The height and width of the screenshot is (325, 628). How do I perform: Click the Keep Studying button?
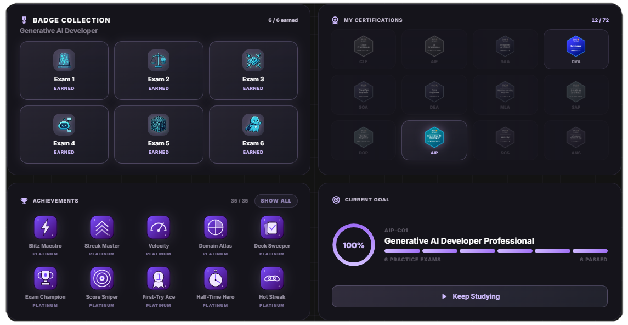[x=469, y=296]
